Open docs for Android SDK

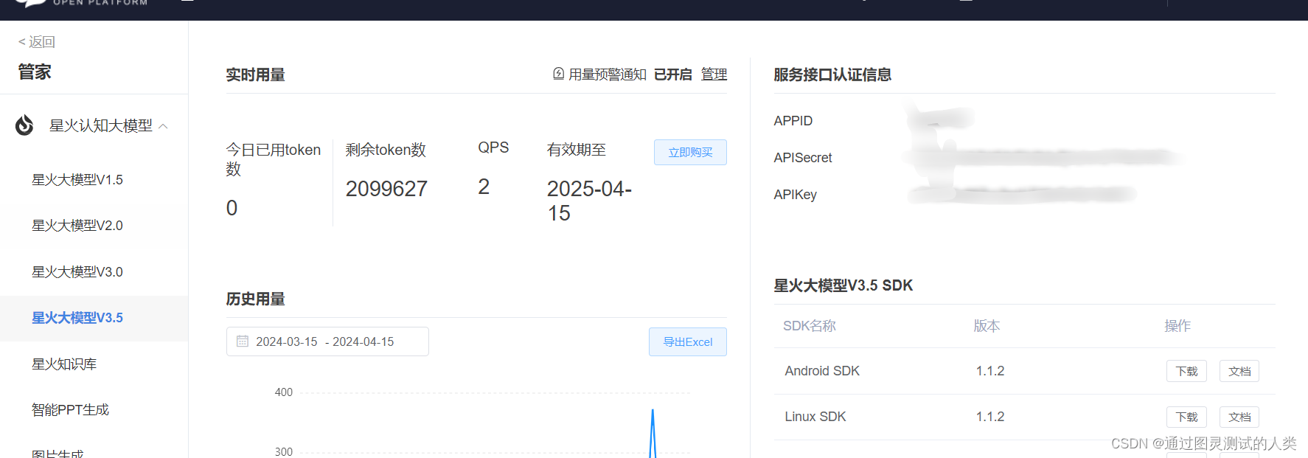pos(1239,371)
